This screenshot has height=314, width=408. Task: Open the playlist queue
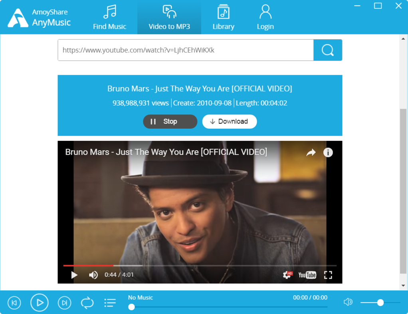(110, 303)
